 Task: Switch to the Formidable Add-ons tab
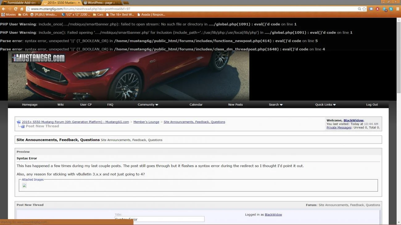point(21,2)
